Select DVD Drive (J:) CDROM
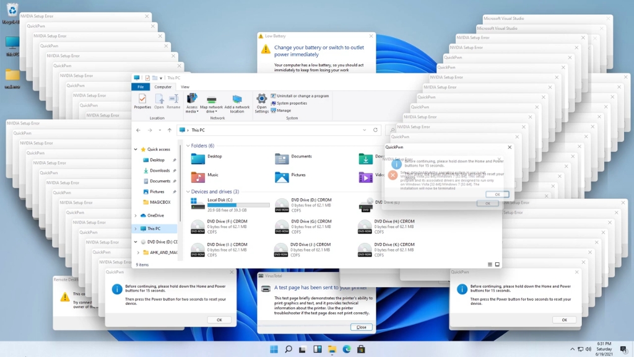Viewport: 634px width, 357px height. click(x=302, y=250)
